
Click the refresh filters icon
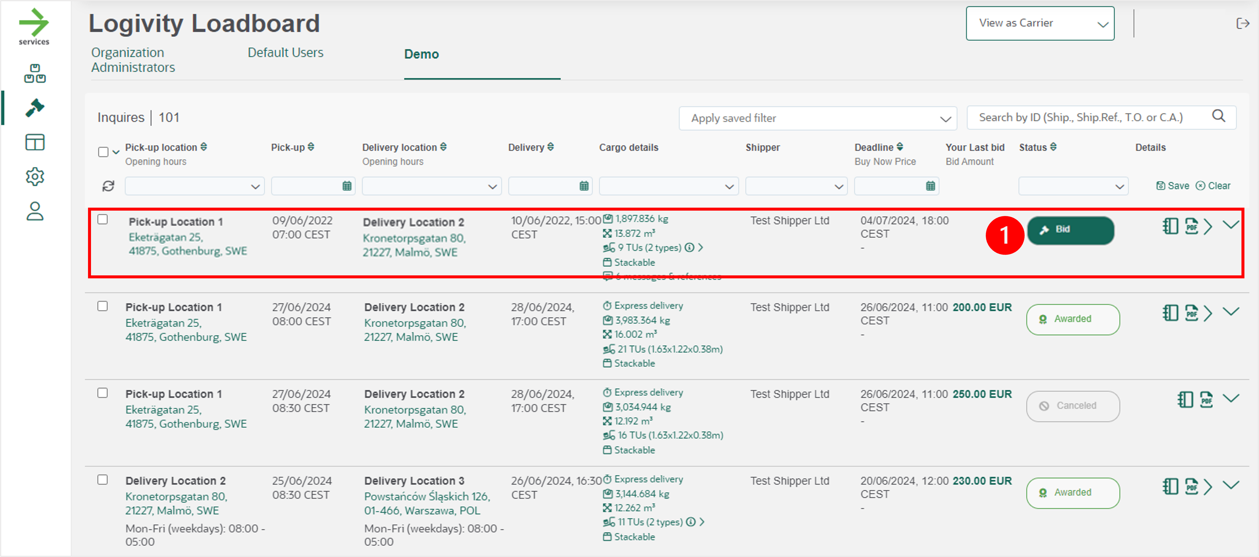[x=108, y=186]
